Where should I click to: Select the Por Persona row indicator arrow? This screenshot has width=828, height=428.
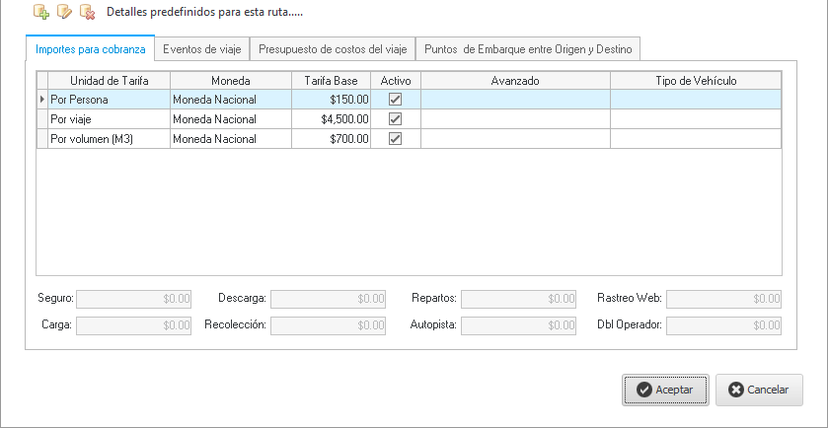pyautogui.click(x=41, y=100)
